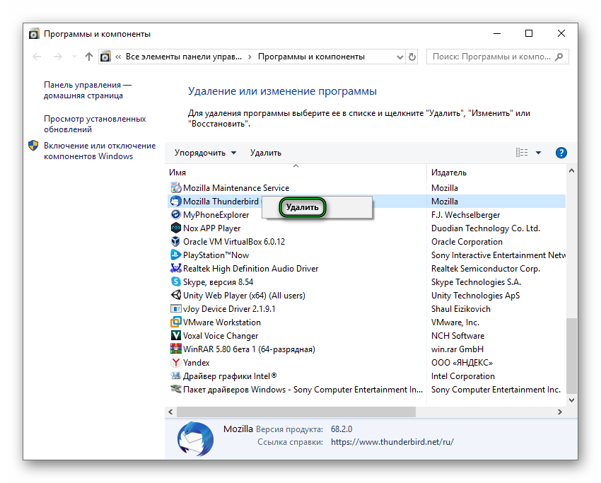Go up one level with the up arrow

pyautogui.click(x=89, y=57)
